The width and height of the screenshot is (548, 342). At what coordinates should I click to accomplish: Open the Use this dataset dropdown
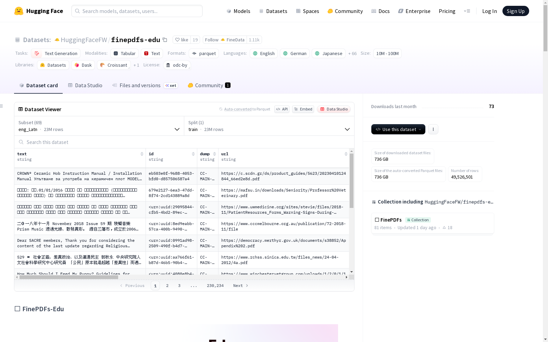(x=398, y=129)
